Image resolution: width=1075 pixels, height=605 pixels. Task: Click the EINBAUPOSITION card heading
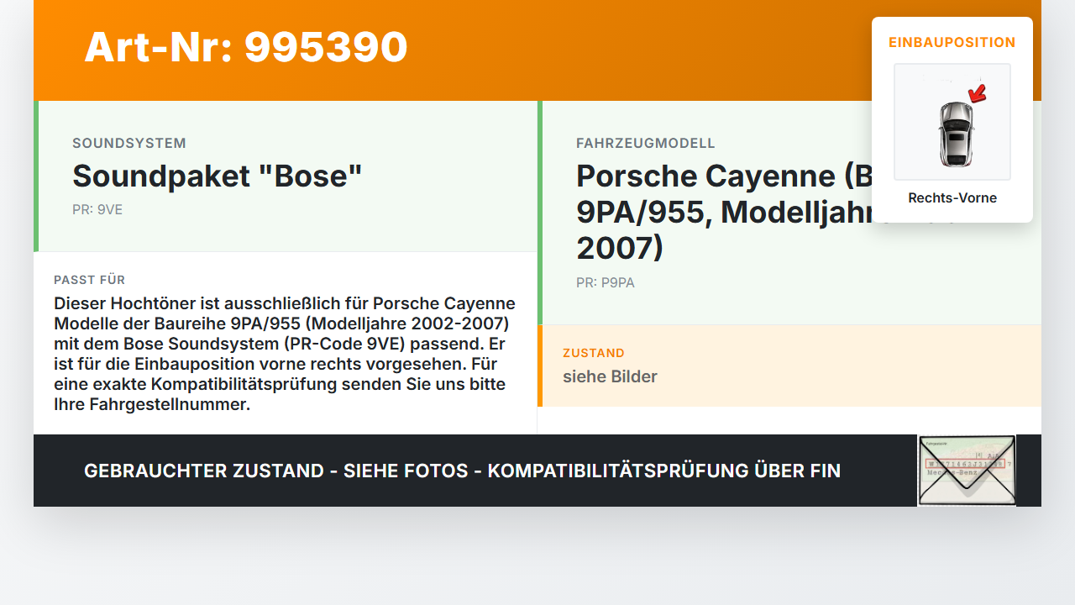(x=952, y=42)
